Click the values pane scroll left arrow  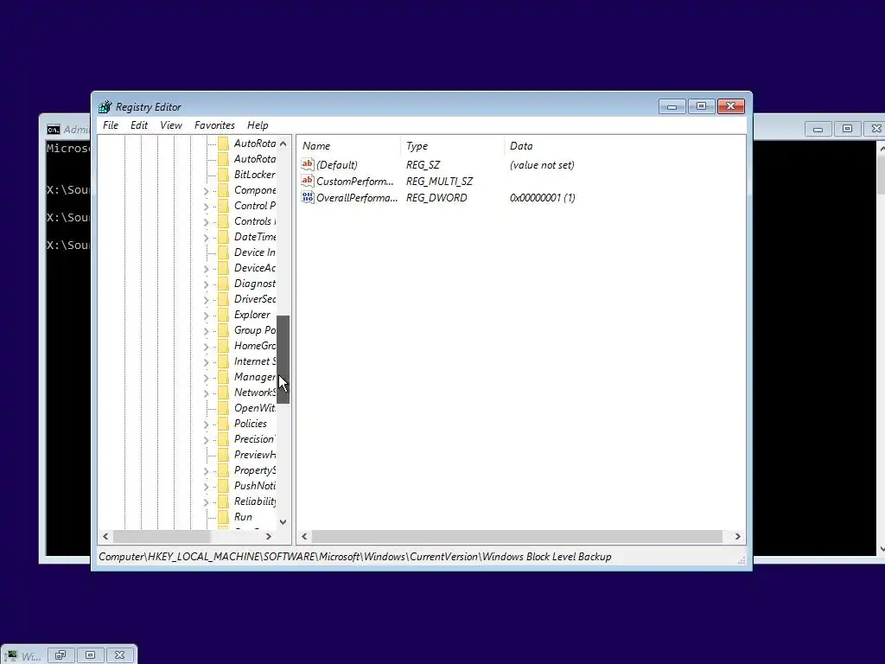click(x=305, y=536)
